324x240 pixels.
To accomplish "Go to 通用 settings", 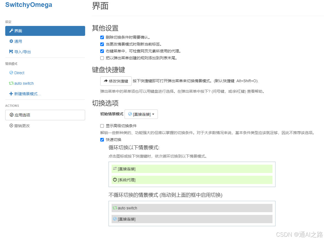I will click(45, 41).
